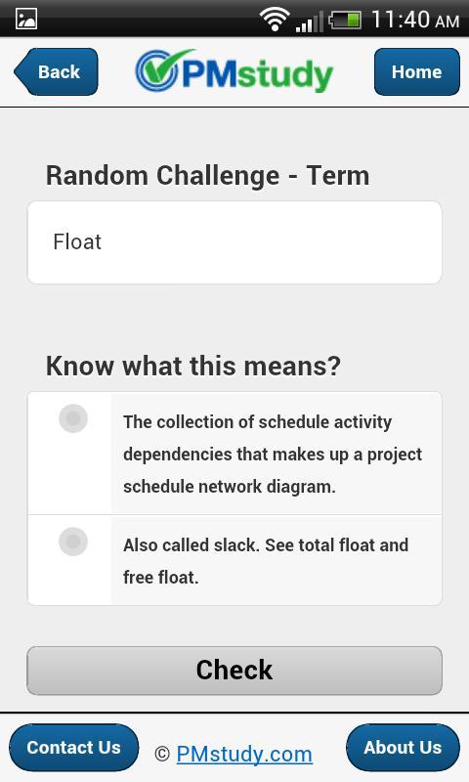
Task: Tap the 11:40 AM clock
Action: click(x=415, y=20)
